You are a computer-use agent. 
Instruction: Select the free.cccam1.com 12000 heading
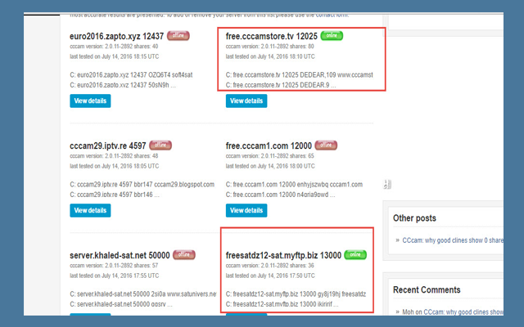pyautogui.click(x=269, y=146)
